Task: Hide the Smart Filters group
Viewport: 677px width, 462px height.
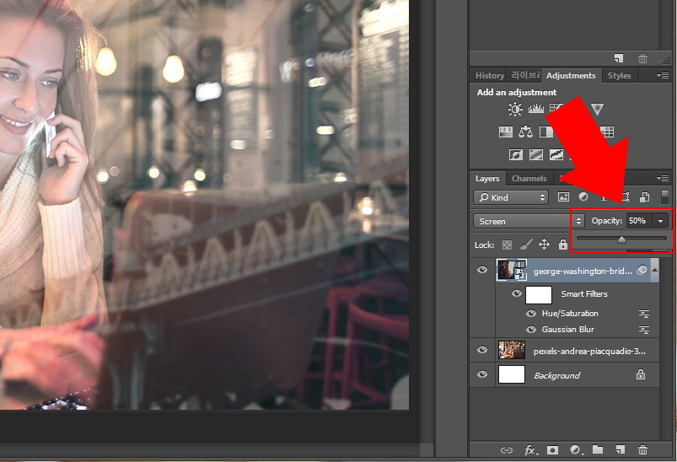Action: point(516,293)
